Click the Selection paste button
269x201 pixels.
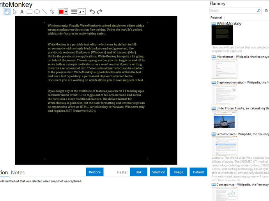tap(158, 172)
